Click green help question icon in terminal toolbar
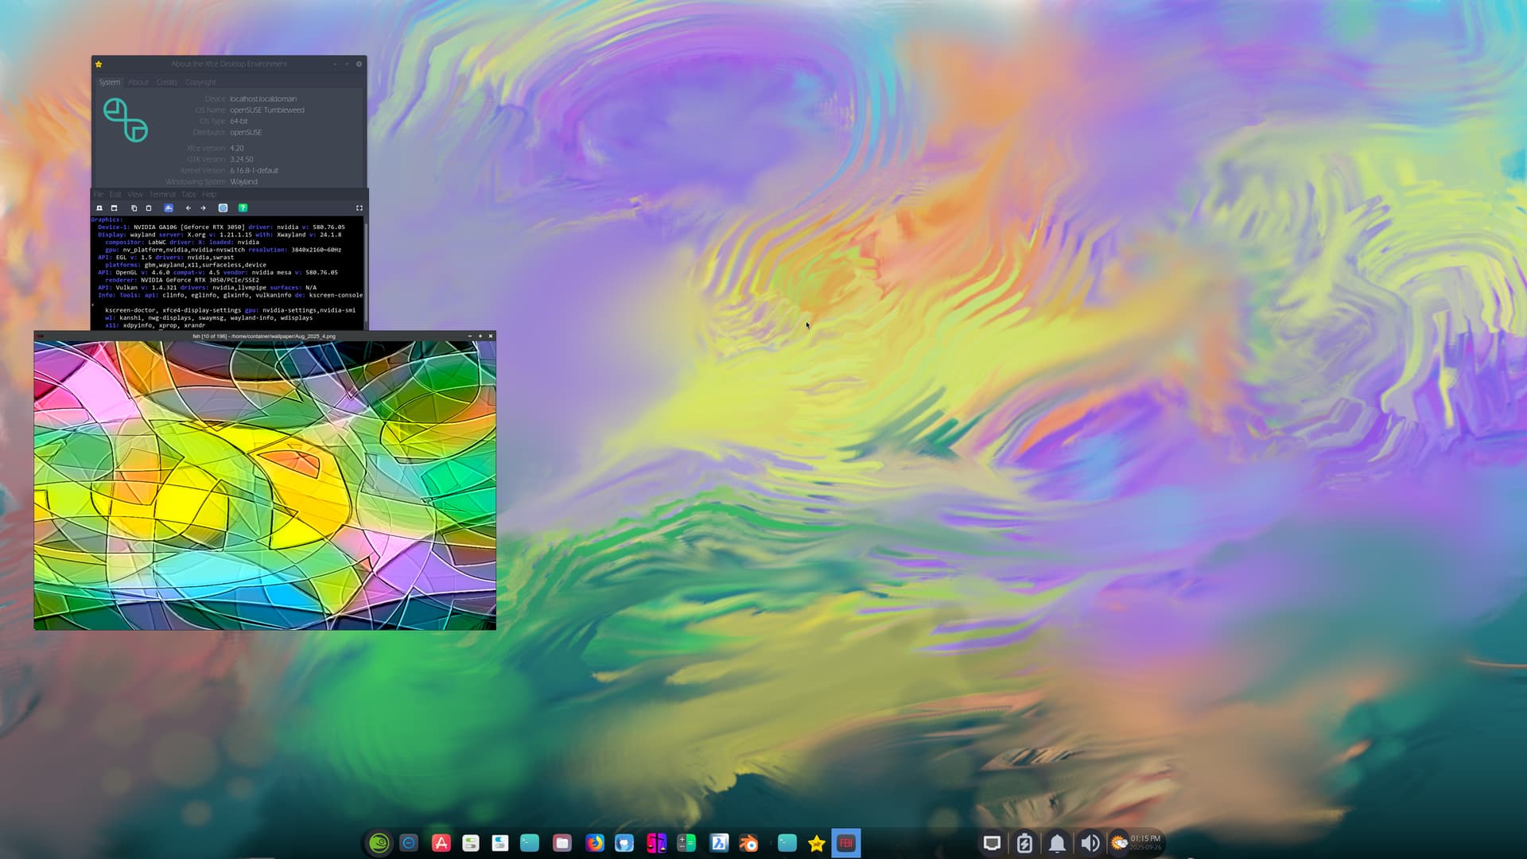The width and height of the screenshot is (1527, 859). pyautogui.click(x=243, y=208)
